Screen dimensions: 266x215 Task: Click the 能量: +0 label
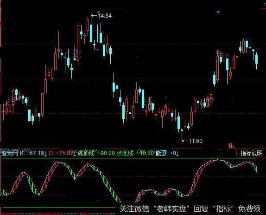pyautogui.click(x=165, y=153)
